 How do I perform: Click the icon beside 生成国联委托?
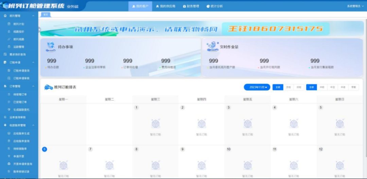click(9, 110)
